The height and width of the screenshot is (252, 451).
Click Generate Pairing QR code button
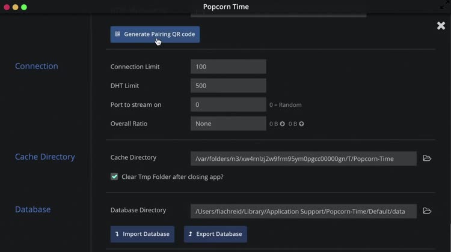155,34
